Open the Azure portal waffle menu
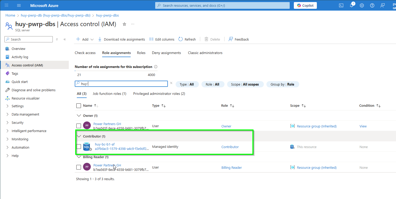The height and width of the screenshot is (199, 396). (7, 5)
